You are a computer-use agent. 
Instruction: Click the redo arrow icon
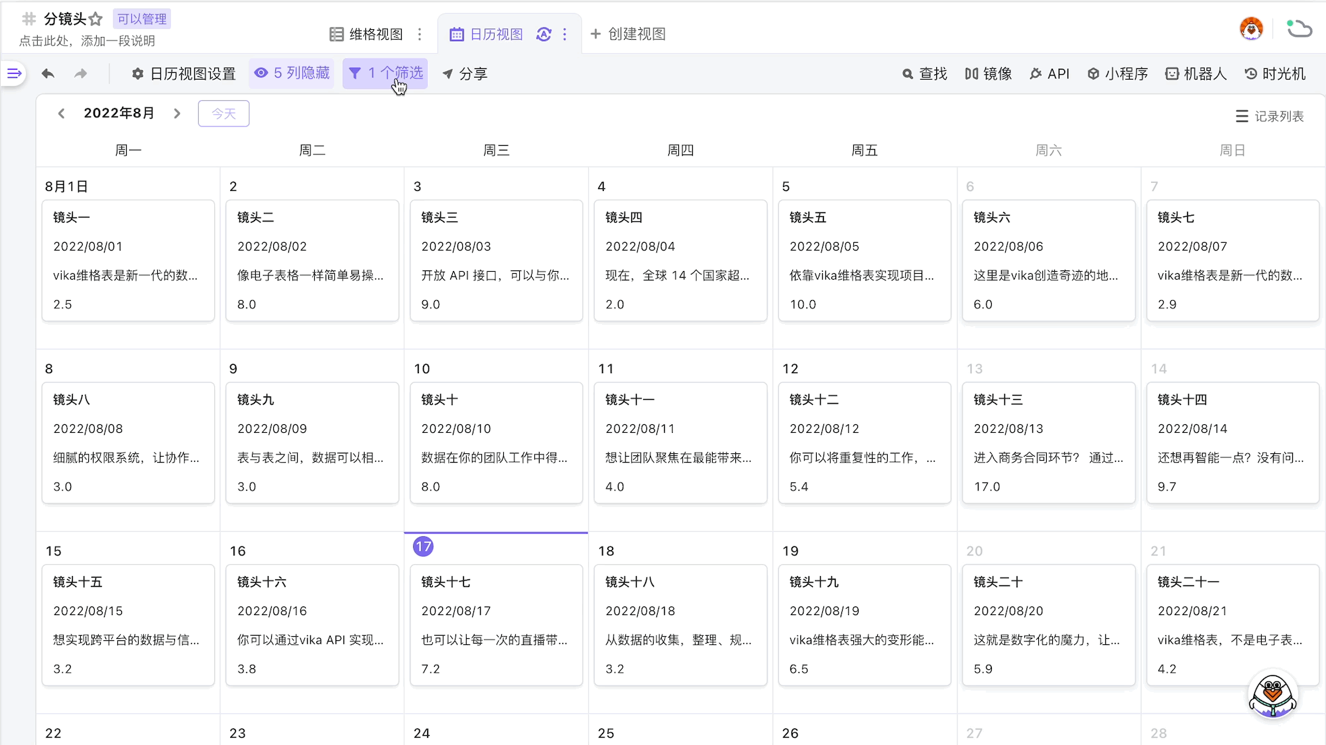80,74
